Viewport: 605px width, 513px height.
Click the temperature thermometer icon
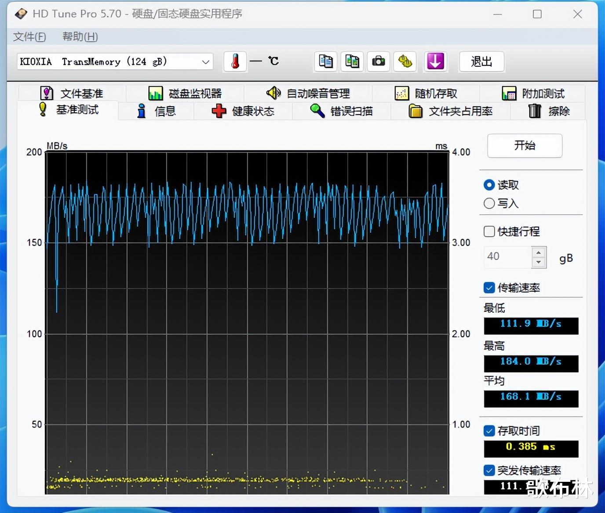click(x=235, y=61)
